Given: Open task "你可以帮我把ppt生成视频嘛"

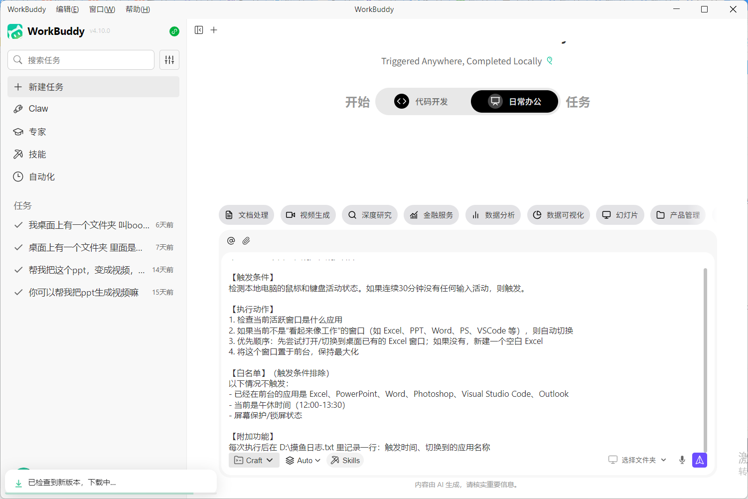Looking at the screenshot, I should point(93,292).
